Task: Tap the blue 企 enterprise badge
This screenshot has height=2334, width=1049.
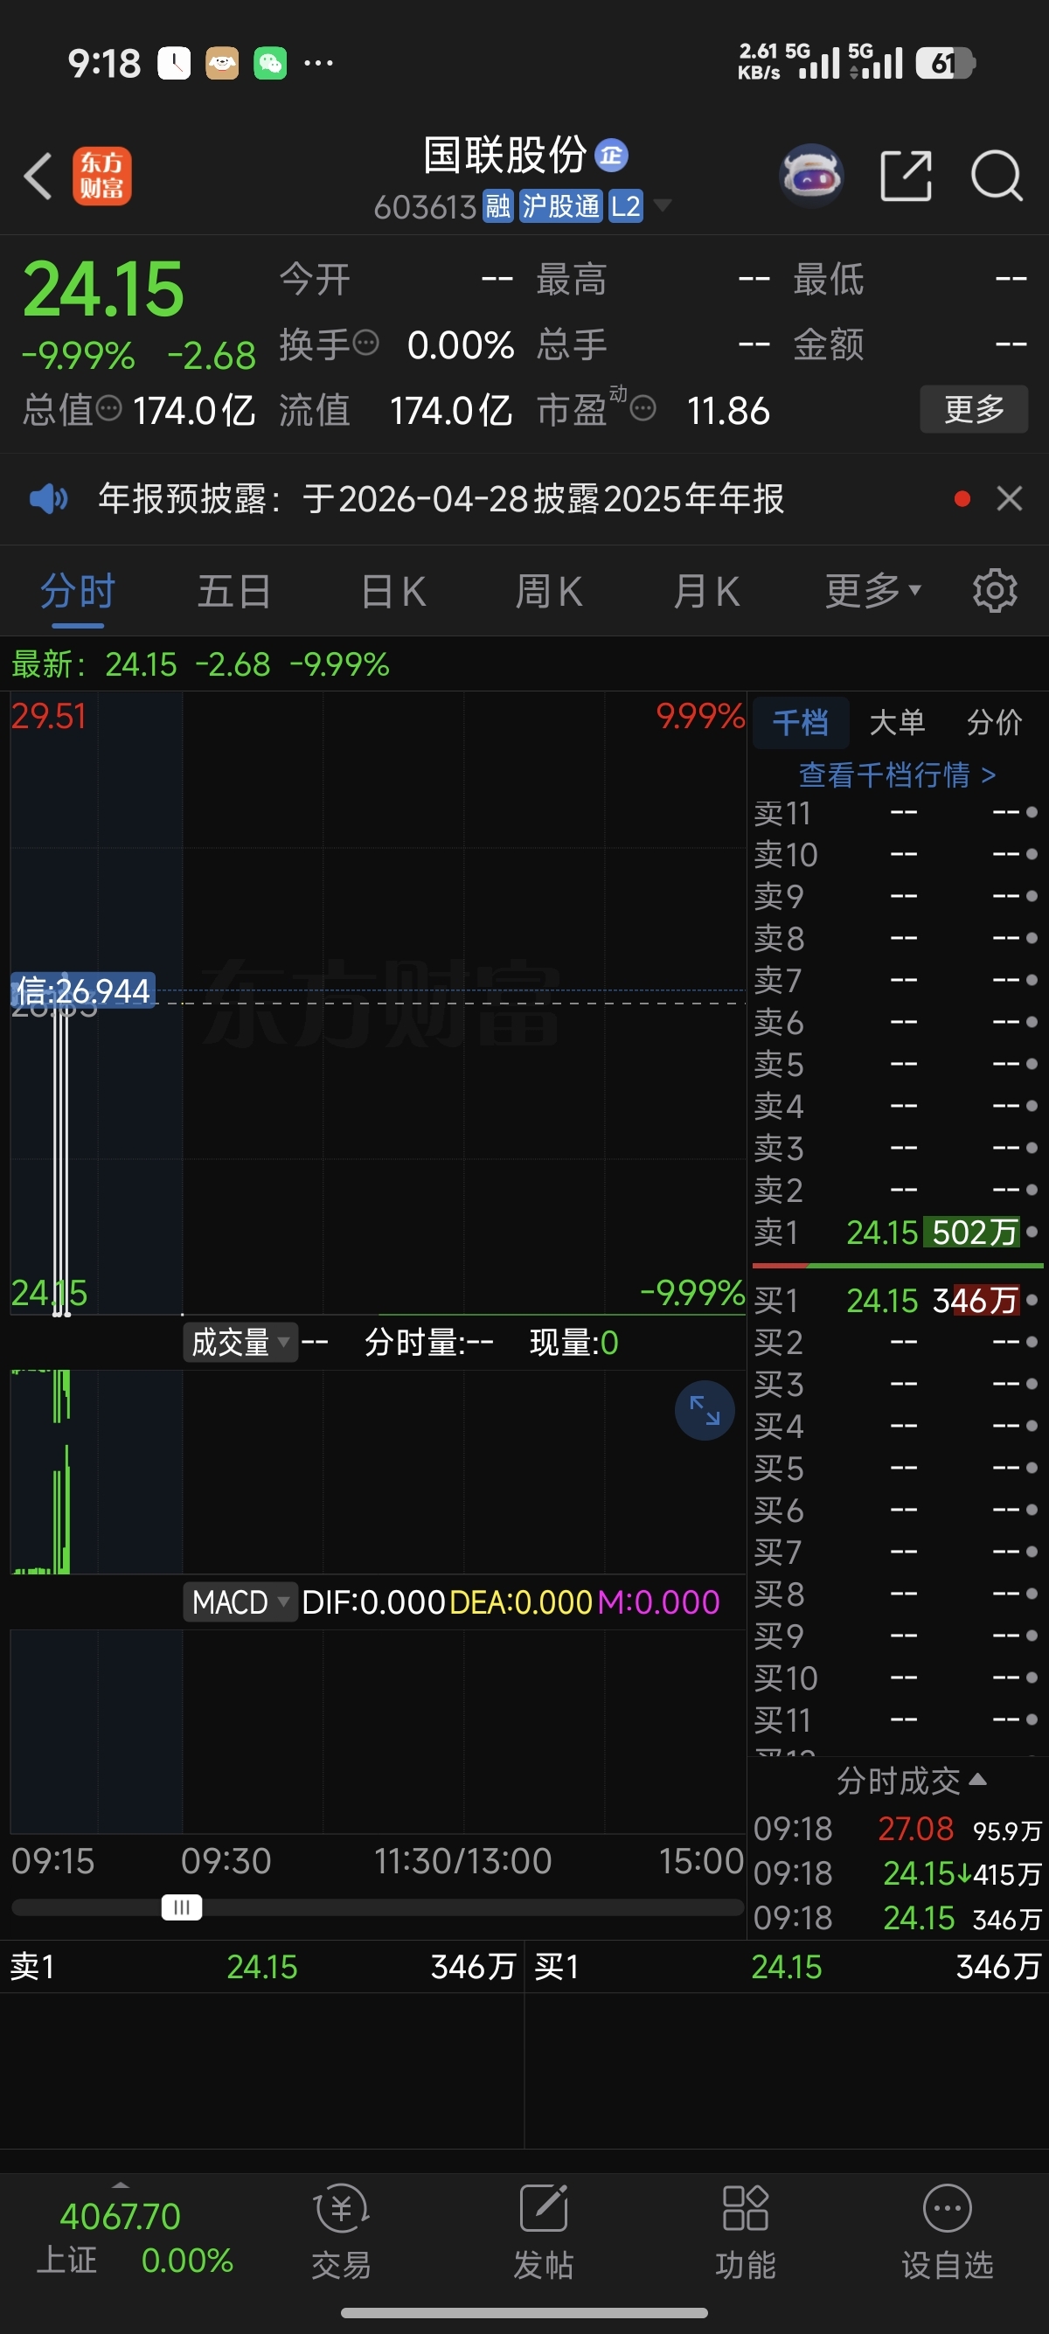Action: 611,155
